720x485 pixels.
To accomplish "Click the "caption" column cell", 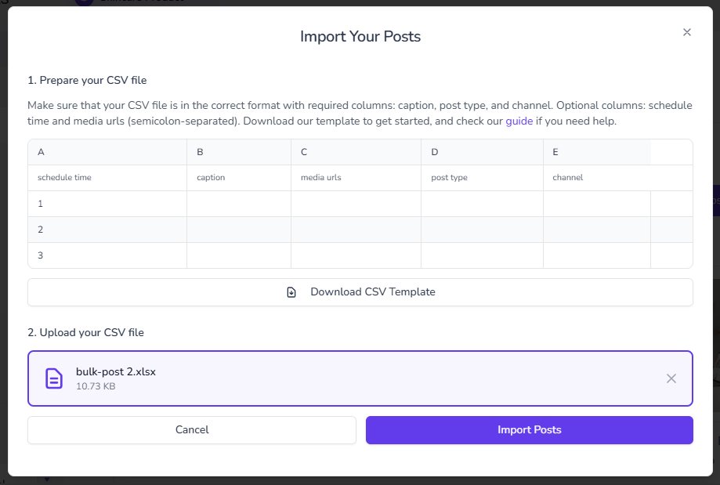I will 239,178.
